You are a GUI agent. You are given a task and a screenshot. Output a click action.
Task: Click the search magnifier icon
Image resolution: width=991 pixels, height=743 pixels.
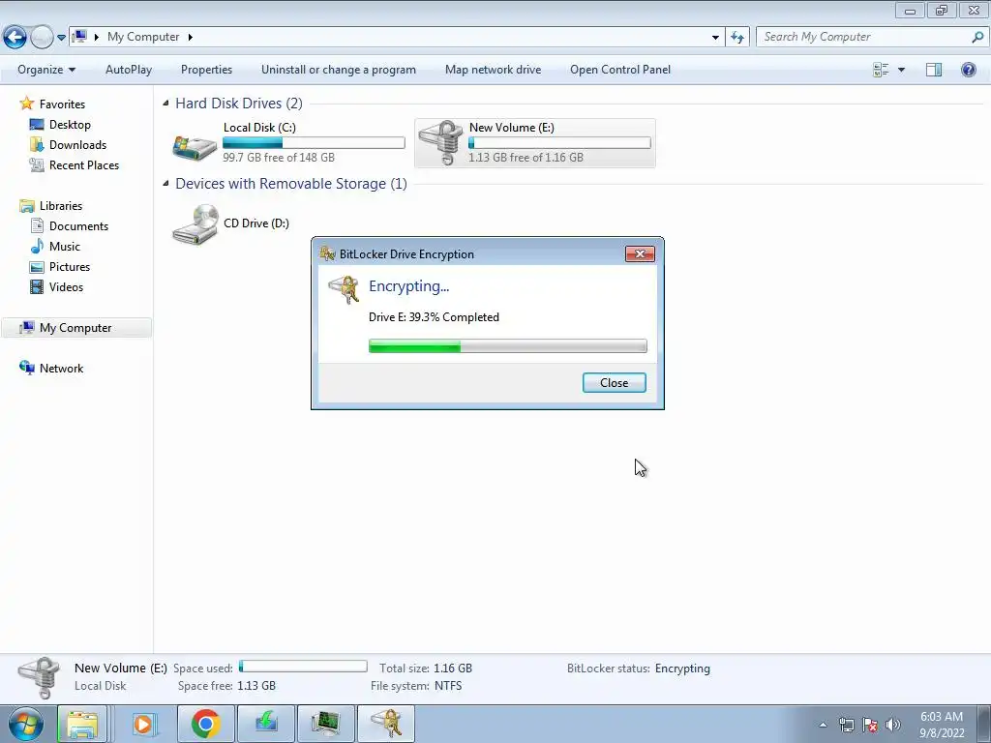977,37
